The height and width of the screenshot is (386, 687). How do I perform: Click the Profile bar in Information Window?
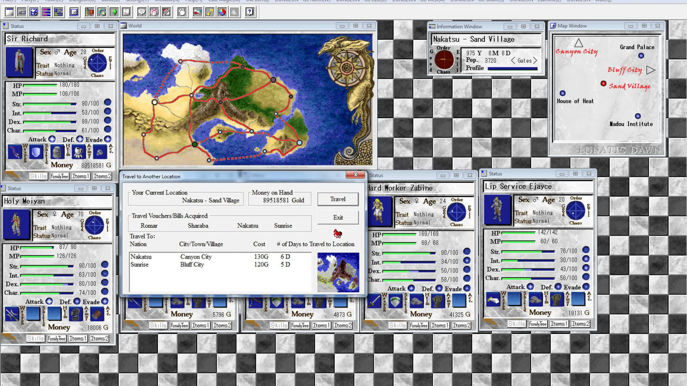[512, 68]
